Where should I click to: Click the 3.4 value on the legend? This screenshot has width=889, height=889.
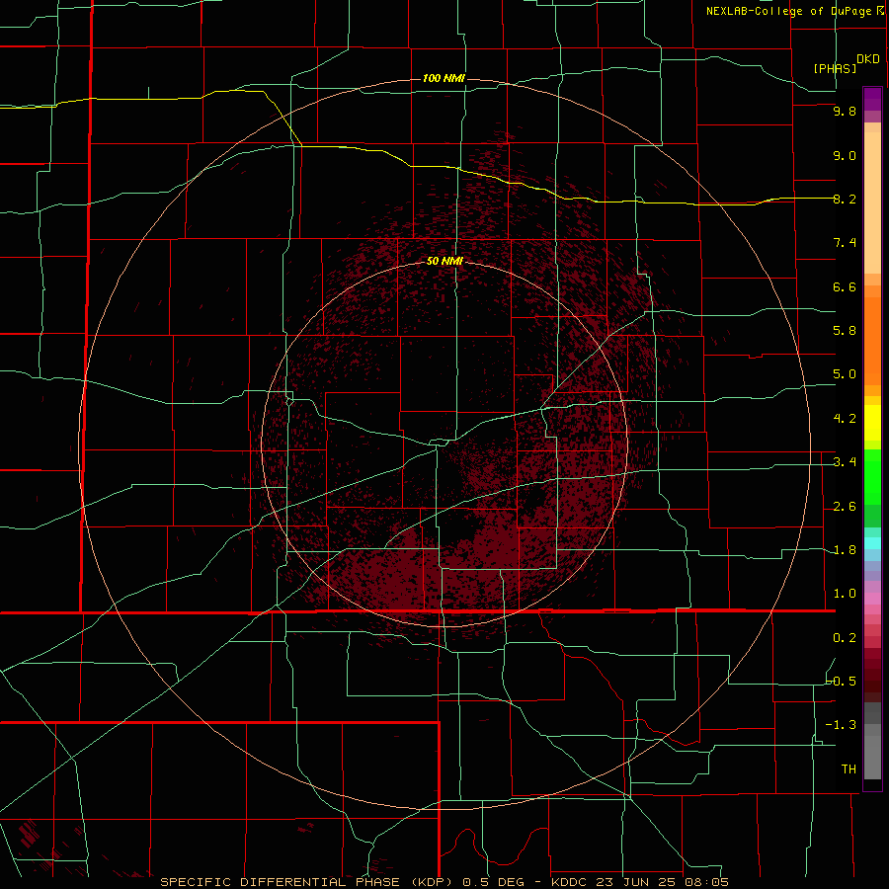pos(845,462)
